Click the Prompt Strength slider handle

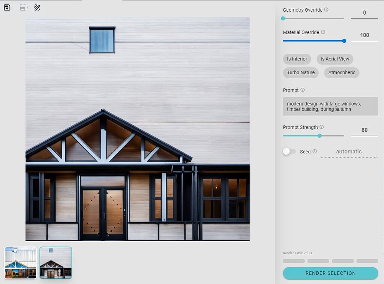(x=319, y=135)
